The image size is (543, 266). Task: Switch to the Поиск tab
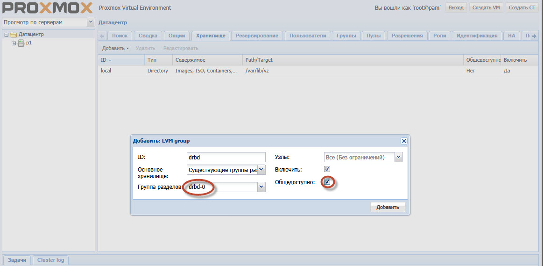click(120, 36)
